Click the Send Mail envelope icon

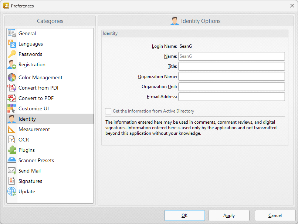12,171
